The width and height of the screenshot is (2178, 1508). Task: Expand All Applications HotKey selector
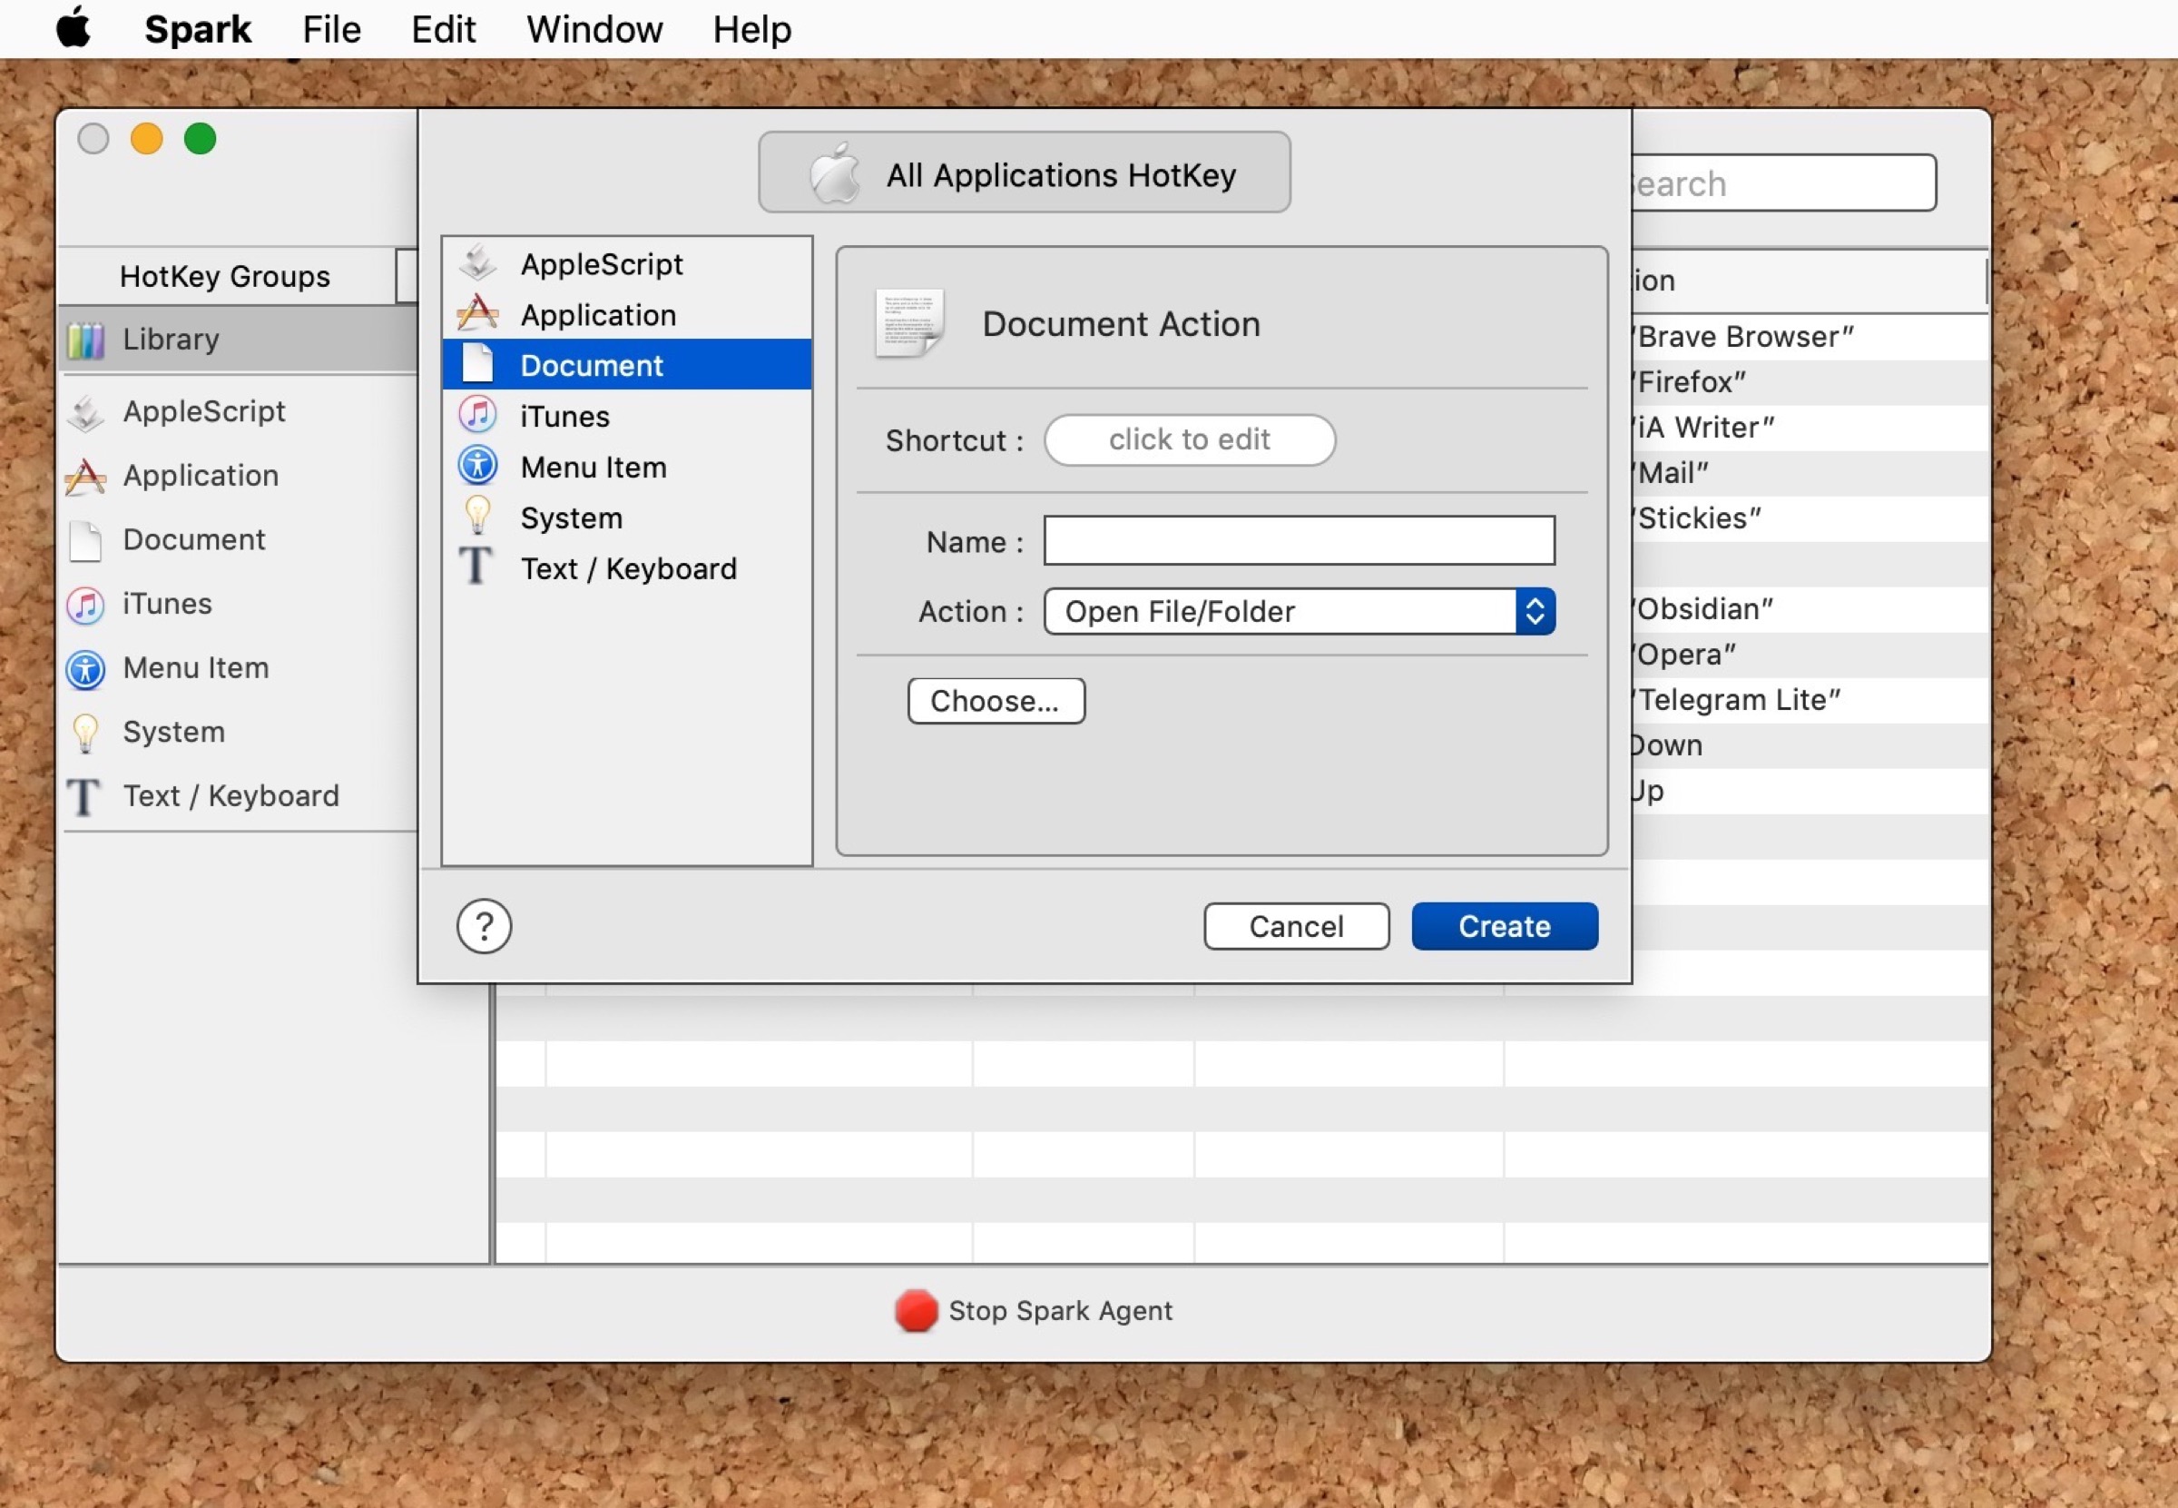(x=1024, y=173)
